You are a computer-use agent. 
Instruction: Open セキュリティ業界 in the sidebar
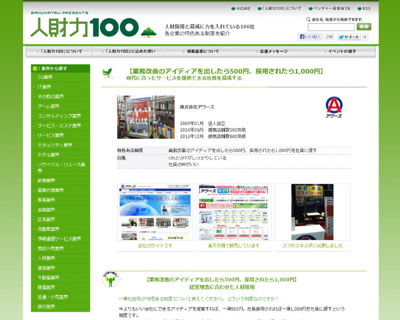55,145
